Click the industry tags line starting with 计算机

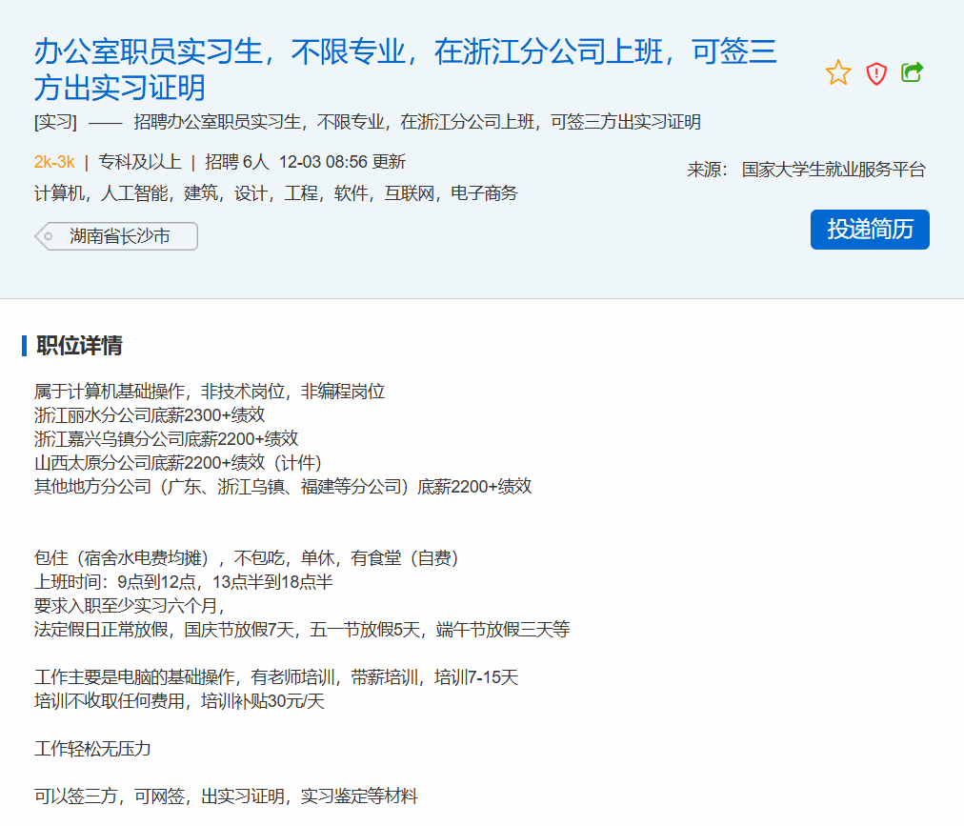click(x=276, y=193)
